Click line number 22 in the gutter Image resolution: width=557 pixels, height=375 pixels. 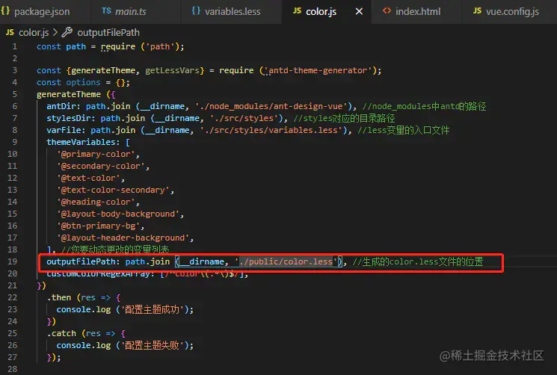(x=12, y=297)
